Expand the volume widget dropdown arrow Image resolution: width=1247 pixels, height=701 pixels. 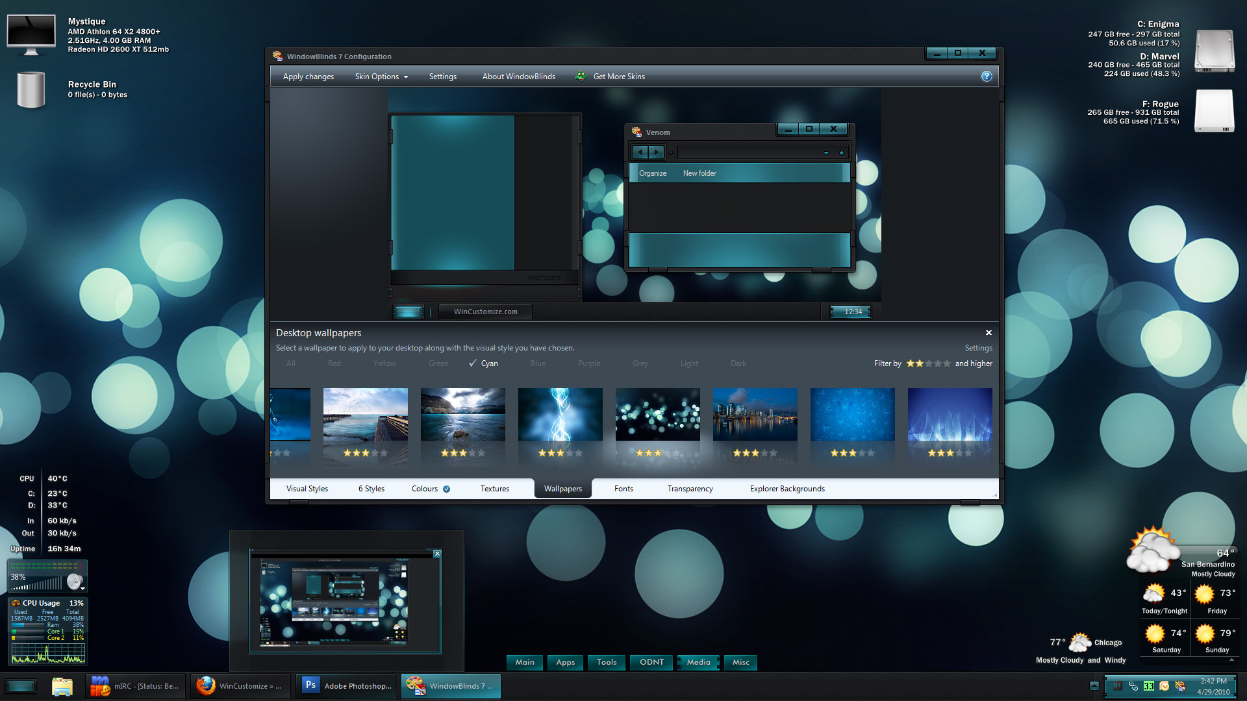pos(82,589)
